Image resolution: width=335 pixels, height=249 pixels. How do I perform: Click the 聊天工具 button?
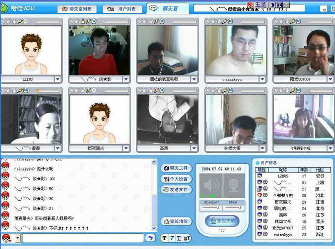click(176, 169)
